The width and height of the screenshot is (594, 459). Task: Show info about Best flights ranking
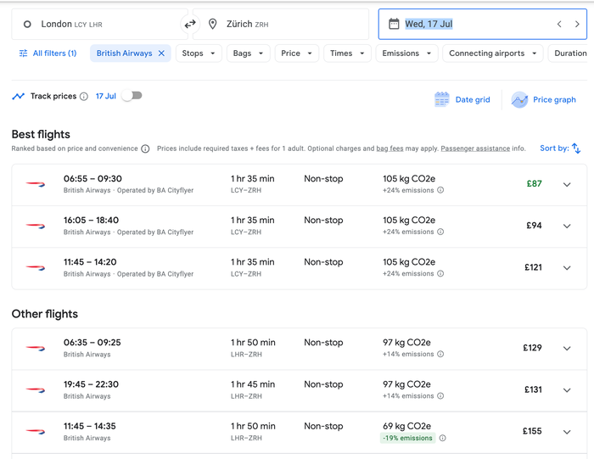pyautogui.click(x=145, y=148)
